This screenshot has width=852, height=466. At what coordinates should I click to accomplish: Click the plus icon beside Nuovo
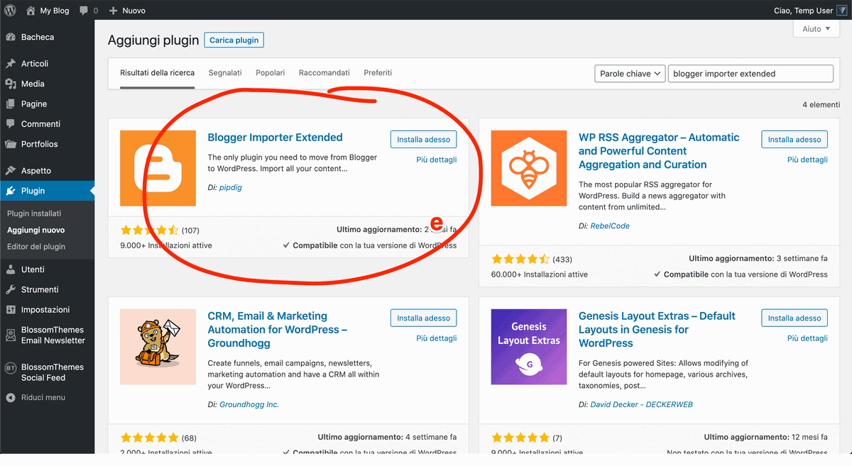tap(114, 11)
